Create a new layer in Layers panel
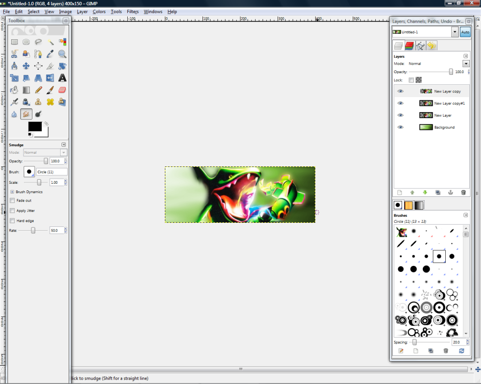The image size is (481, 384). pyautogui.click(x=399, y=193)
